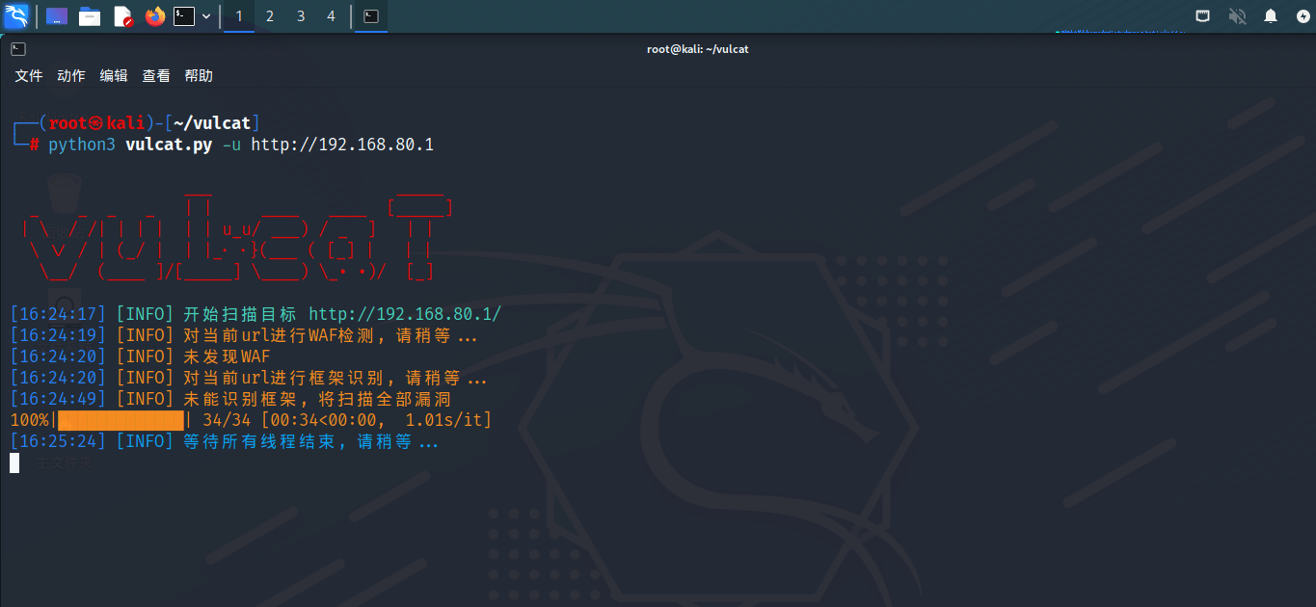The height and width of the screenshot is (607, 1316).
Task: Open a new terminal from panel launcher
Action: click(184, 15)
